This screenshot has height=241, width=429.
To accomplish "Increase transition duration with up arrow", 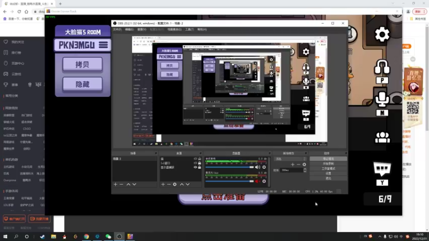I will 305,169.
